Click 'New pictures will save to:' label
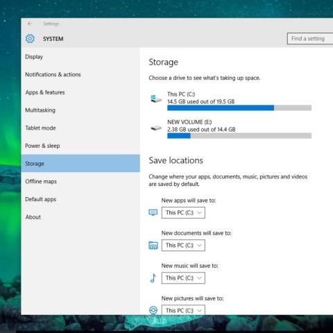 tap(192, 298)
